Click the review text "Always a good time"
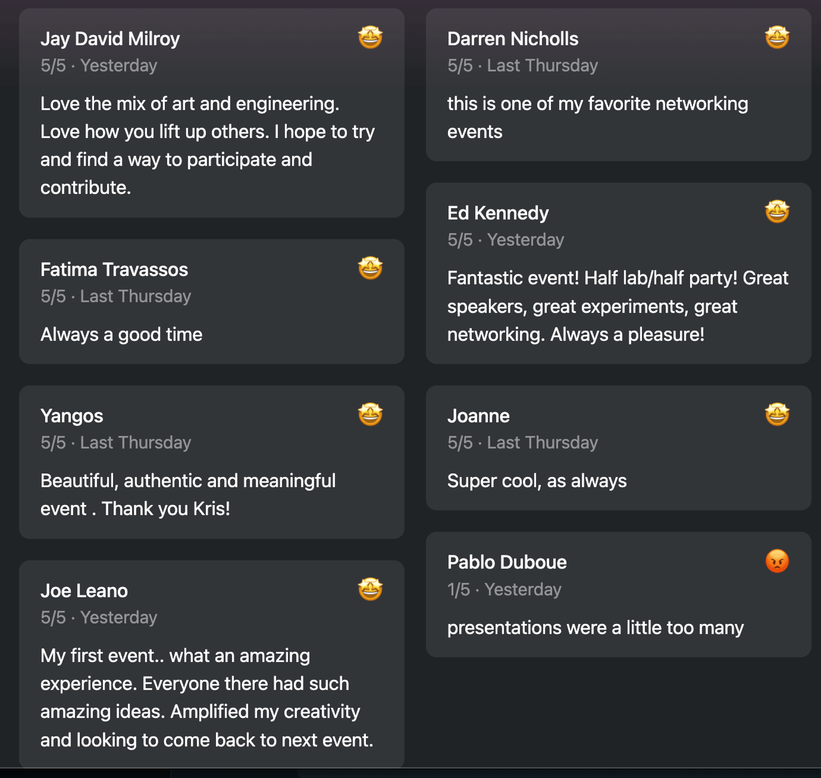This screenshot has width=821, height=778. pyautogui.click(x=122, y=335)
